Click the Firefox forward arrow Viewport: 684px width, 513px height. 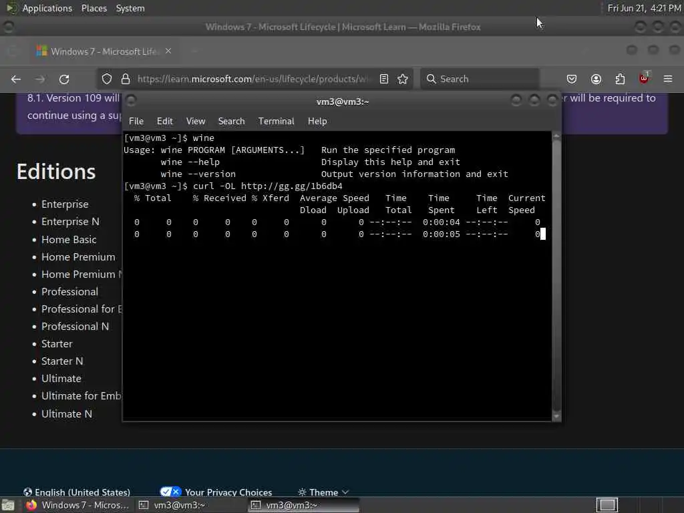coord(40,79)
